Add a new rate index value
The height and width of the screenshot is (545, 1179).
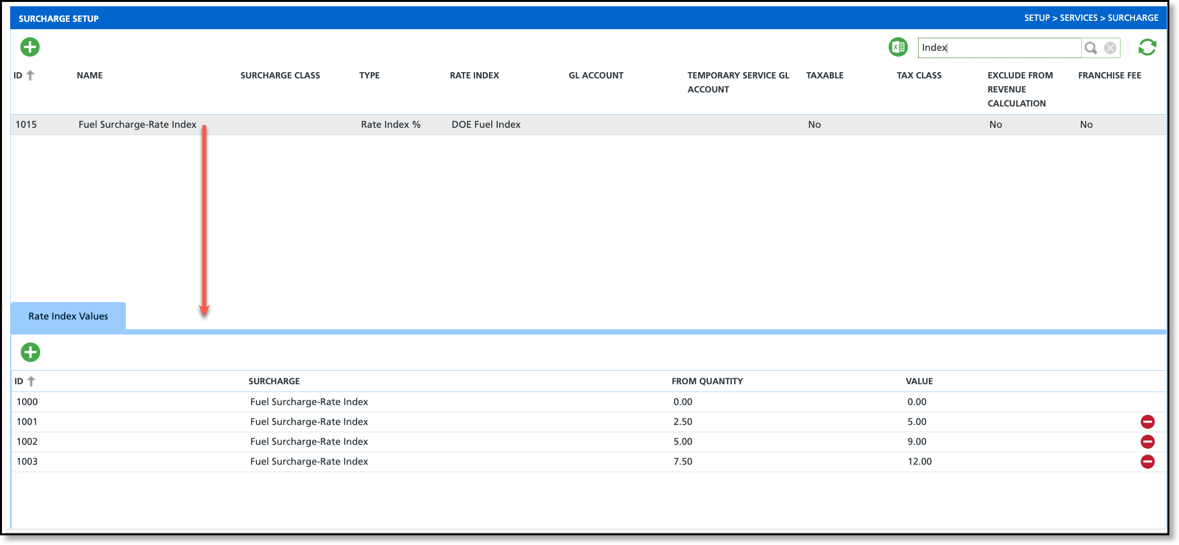coord(30,352)
